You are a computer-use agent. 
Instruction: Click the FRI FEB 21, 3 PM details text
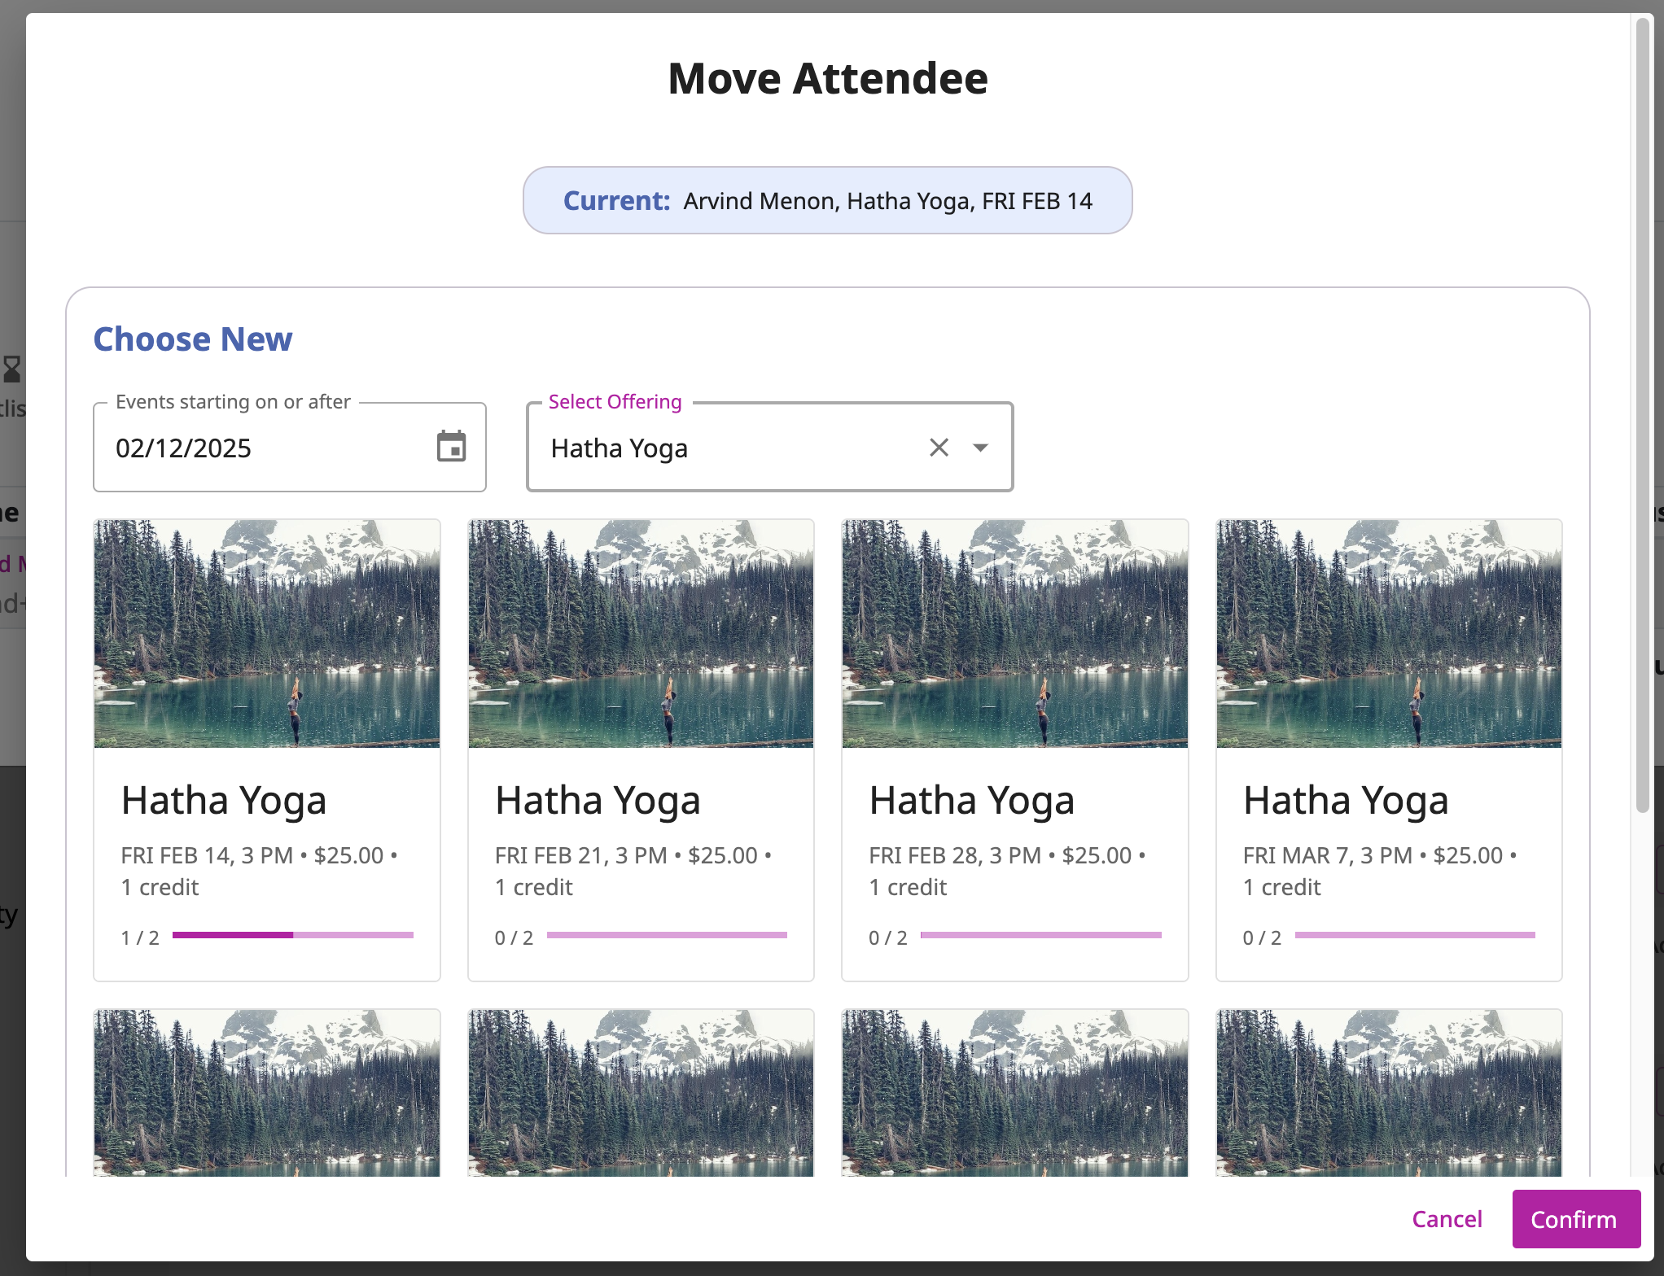[633, 871]
